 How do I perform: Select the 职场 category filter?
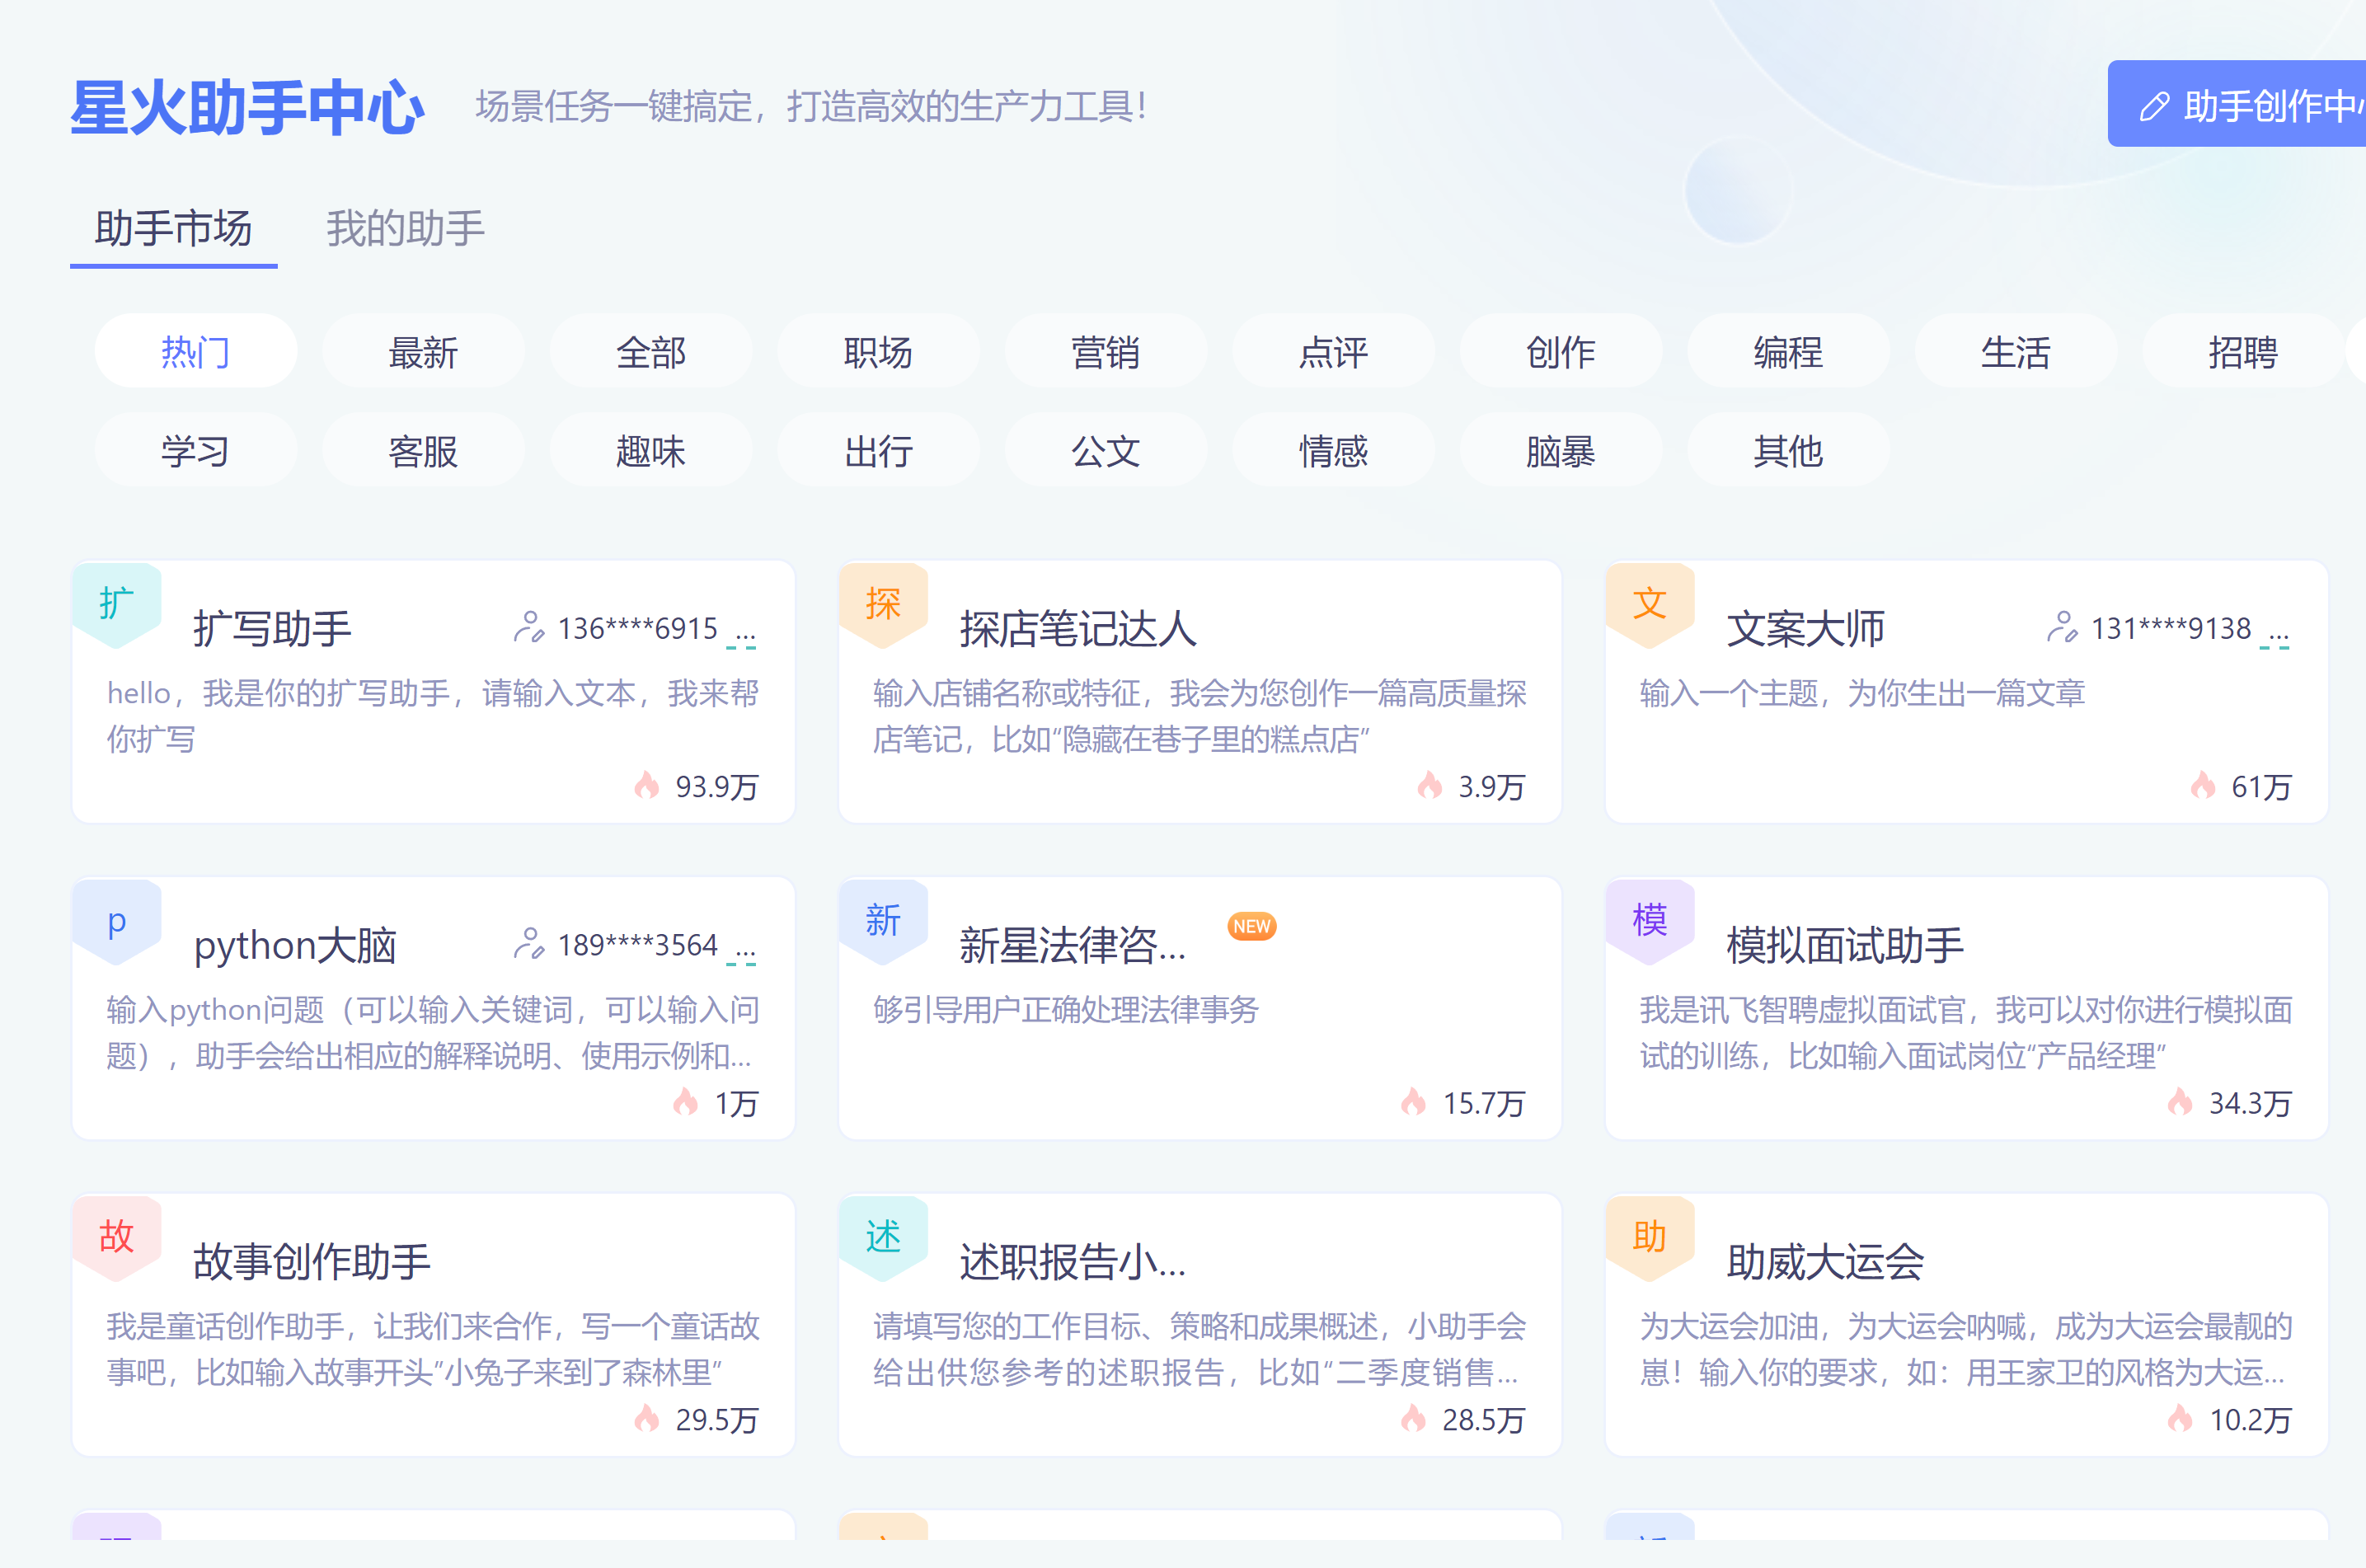pyautogui.click(x=878, y=352)
